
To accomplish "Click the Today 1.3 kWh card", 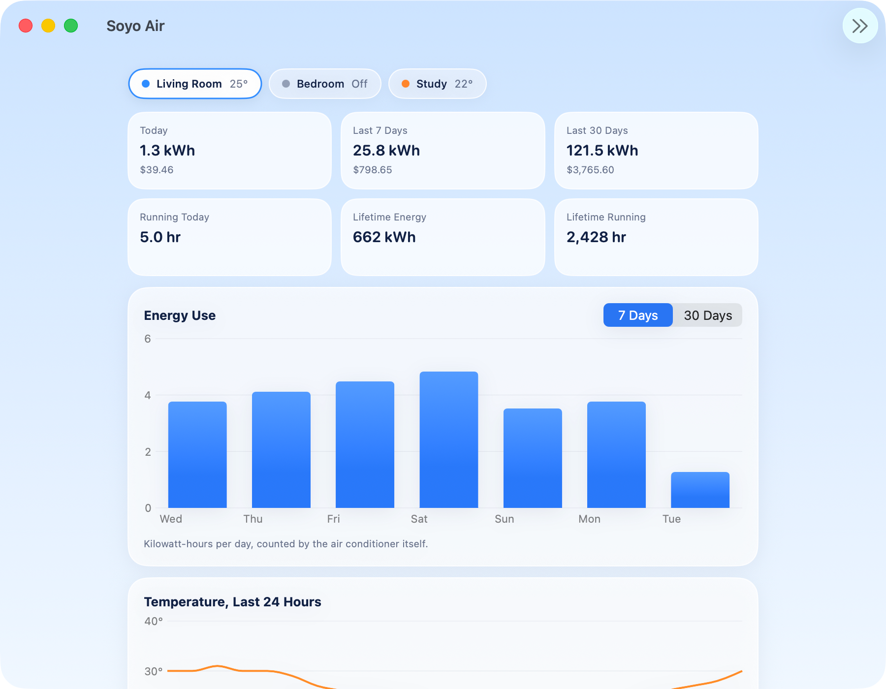I will pyautogui.click(x=229, y=151).
